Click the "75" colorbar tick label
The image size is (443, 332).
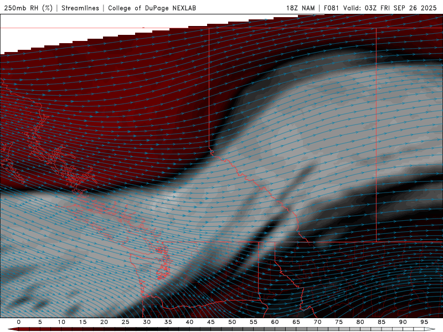339,322
